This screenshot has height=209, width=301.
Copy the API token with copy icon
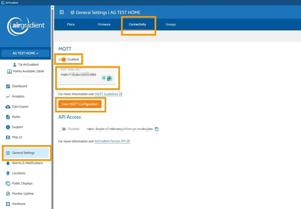tap(157, 129)
